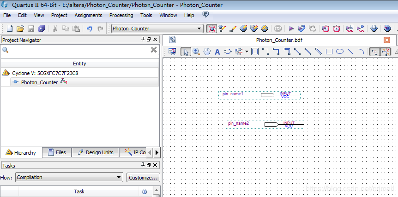Image resolution: width=398 pixels, height=197 pixels.
Task: Close the Photon_Counter.bdf document tab
Action: (x=387, y=40)
